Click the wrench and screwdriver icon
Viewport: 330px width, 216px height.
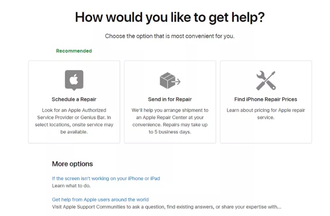266,80
